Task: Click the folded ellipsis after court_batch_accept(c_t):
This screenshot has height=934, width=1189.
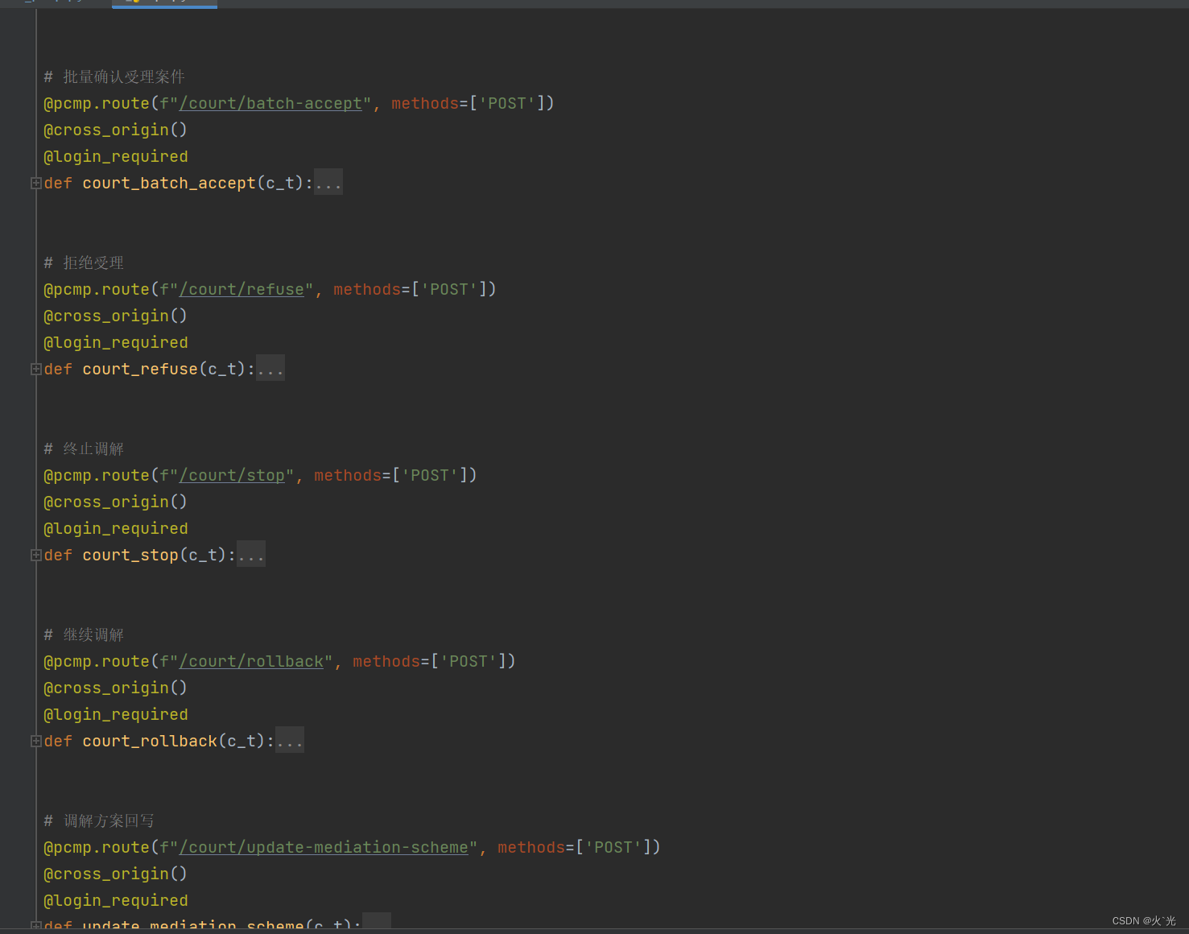Action: (x=328, y=183)
